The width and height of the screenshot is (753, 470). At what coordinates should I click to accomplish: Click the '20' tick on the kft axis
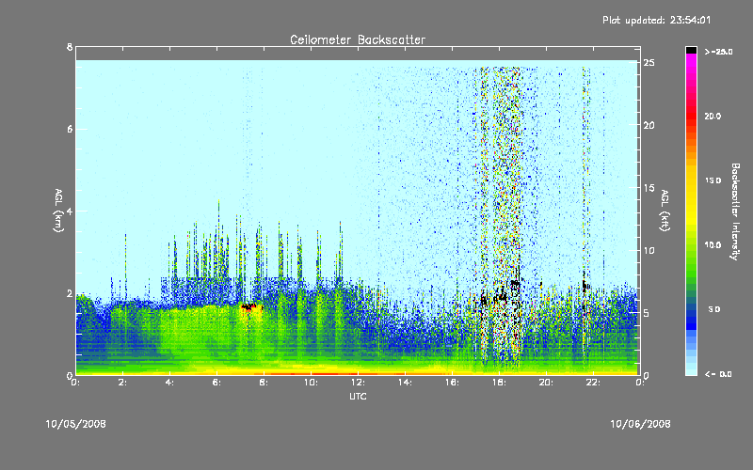(x=649, y=125)
